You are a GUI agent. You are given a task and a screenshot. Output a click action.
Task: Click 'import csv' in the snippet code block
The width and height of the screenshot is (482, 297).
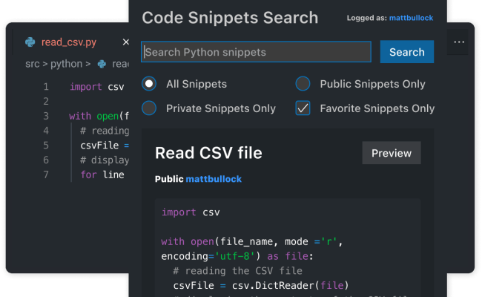pyautogui.click(x=191, y=212)
